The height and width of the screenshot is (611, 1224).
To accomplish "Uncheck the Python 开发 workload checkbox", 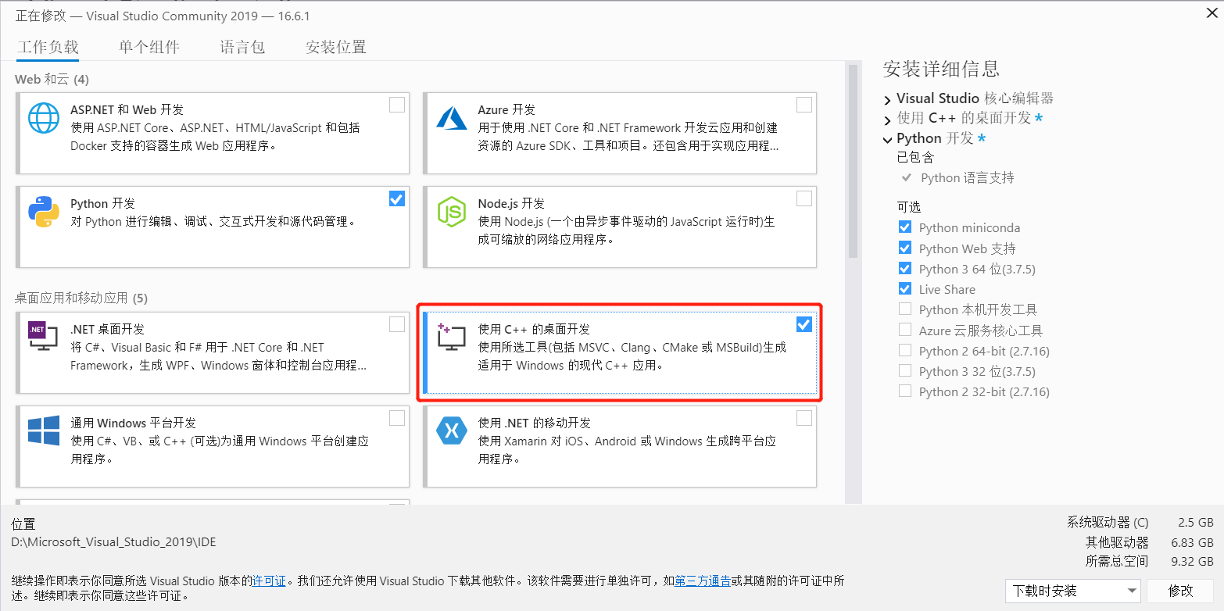I will (397, 198).
